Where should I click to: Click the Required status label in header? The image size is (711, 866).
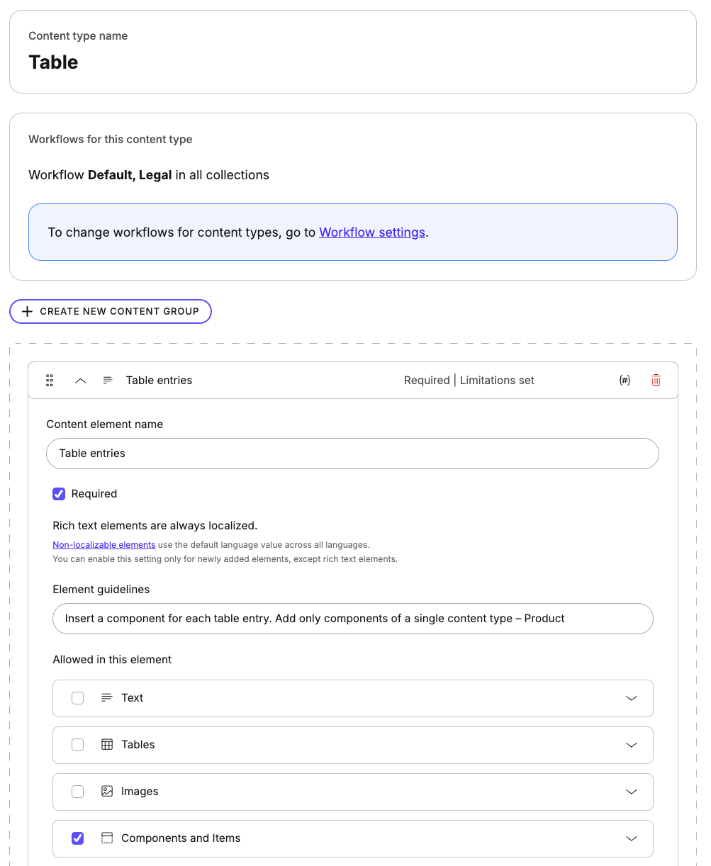coord(427,380)
